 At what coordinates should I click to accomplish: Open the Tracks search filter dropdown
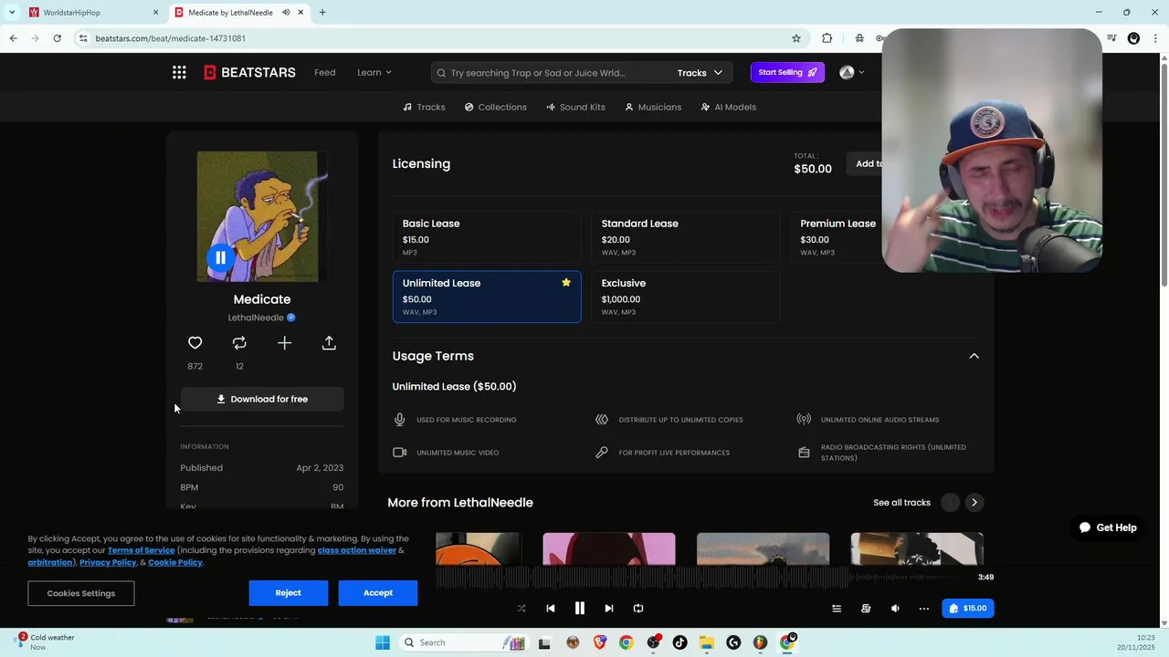(x=700, y=73)
